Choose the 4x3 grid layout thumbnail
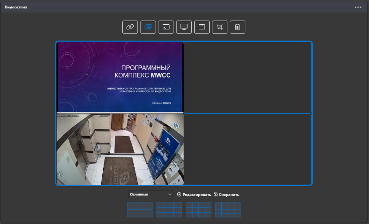This screenshot has width=369, height=224. [x=198, y=210]
